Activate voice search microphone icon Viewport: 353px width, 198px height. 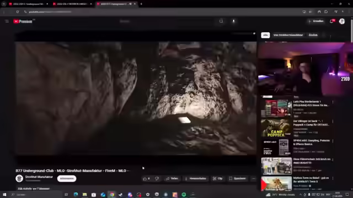234,21
